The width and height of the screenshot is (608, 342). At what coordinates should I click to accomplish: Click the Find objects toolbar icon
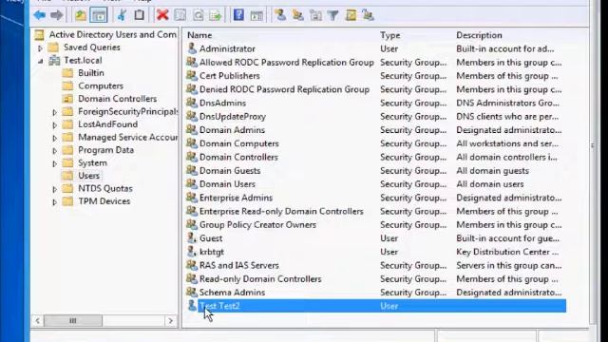pyautogui.click(x=351, y=15)
